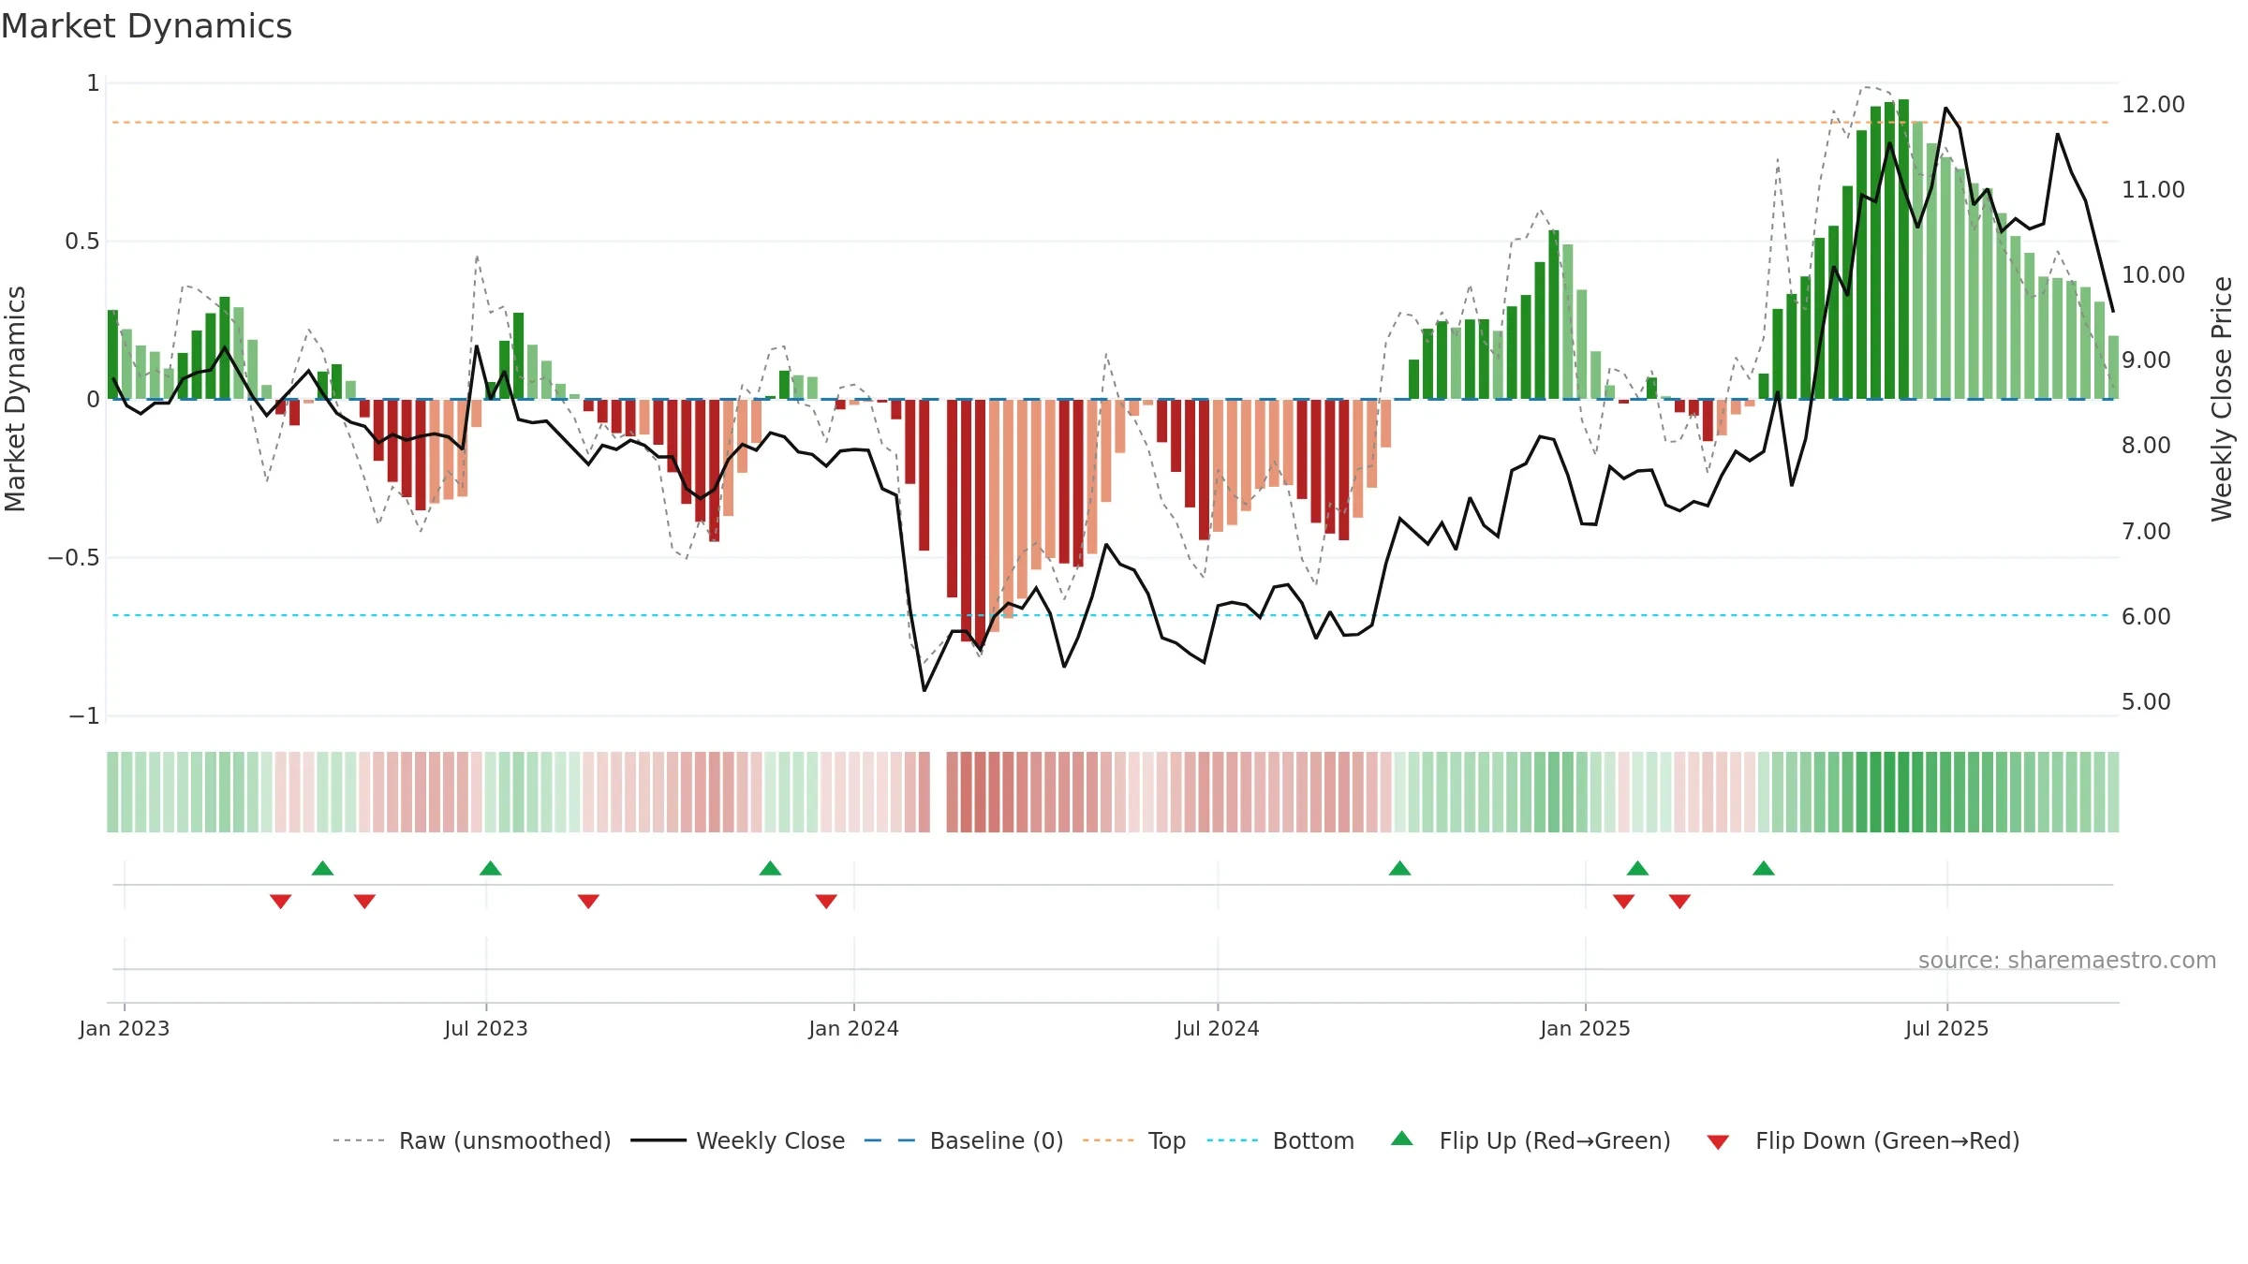Click the Jan 2025 x-axis label
This screenshot has height=1264, width=2248.
pyautogui.click(x=1585, y=1029)
